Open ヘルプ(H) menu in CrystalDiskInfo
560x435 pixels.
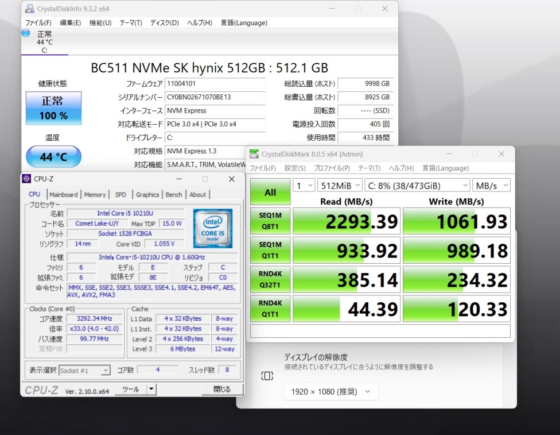200,23
